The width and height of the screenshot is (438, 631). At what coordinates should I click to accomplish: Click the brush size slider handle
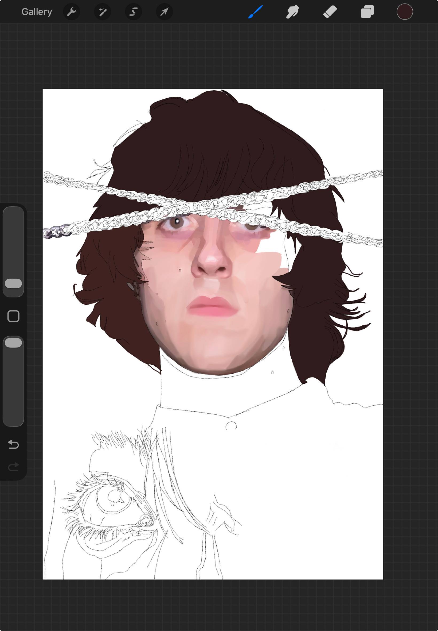pos(13,283)
